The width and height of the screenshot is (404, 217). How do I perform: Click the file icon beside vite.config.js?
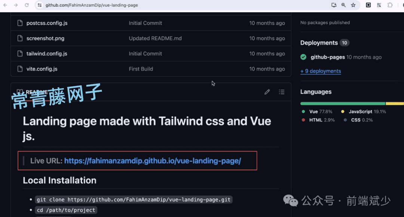pos(20,69)
